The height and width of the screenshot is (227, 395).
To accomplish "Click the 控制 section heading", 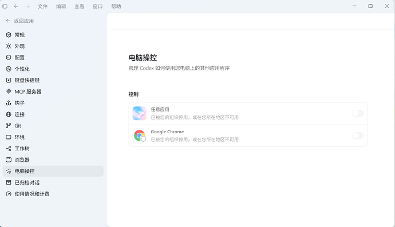I will coord(133,94).
